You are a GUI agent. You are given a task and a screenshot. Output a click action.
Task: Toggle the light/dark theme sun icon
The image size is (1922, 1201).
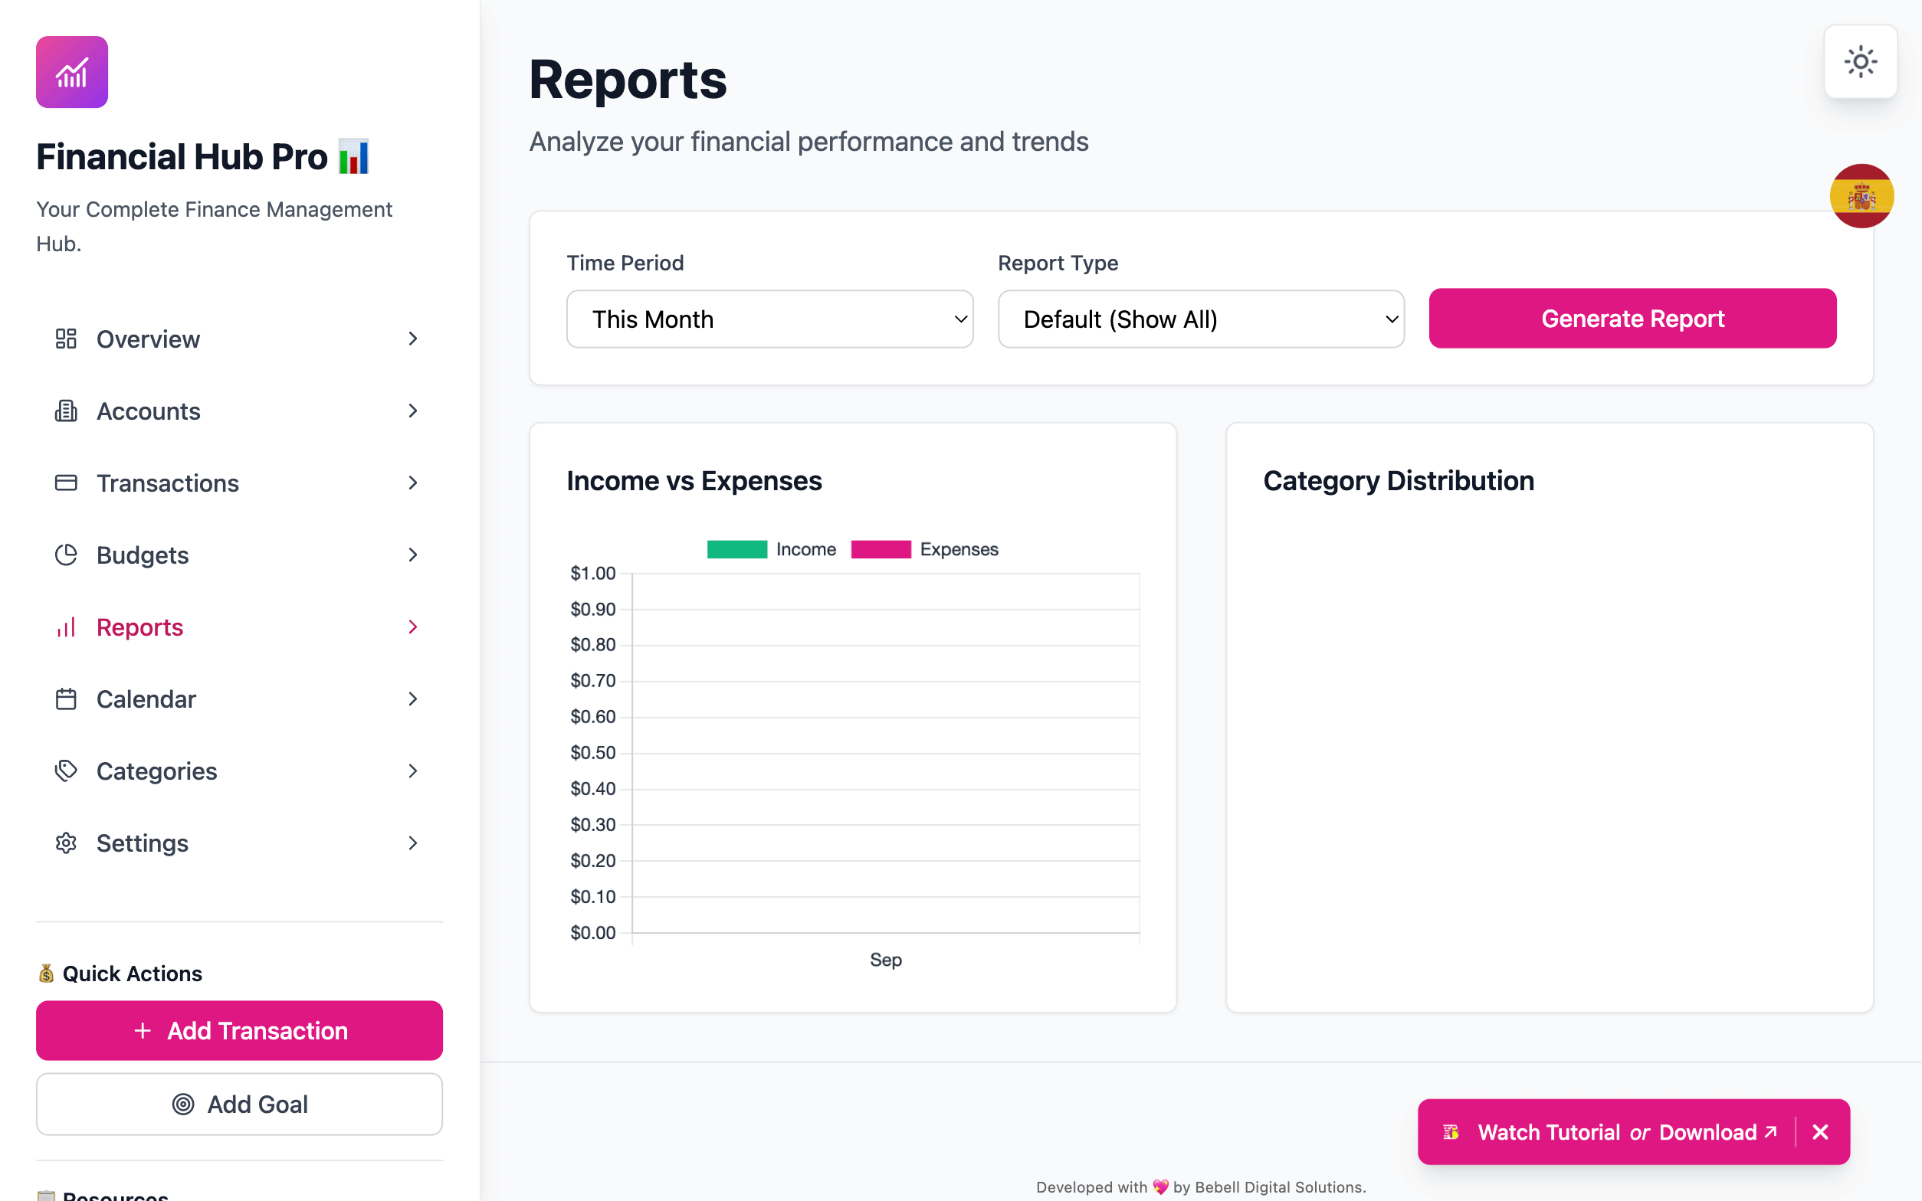[1859, 62]
